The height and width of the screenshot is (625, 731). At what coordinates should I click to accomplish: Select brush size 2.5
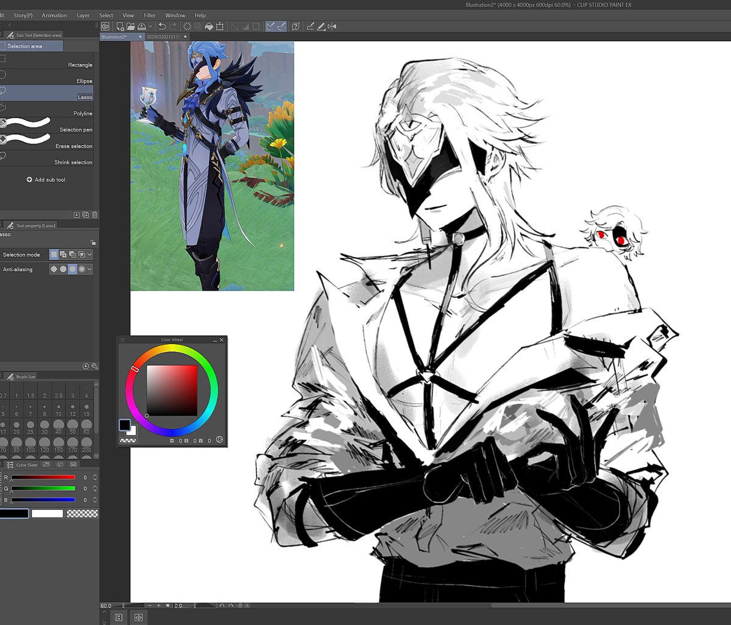click(x=58, y=391)
